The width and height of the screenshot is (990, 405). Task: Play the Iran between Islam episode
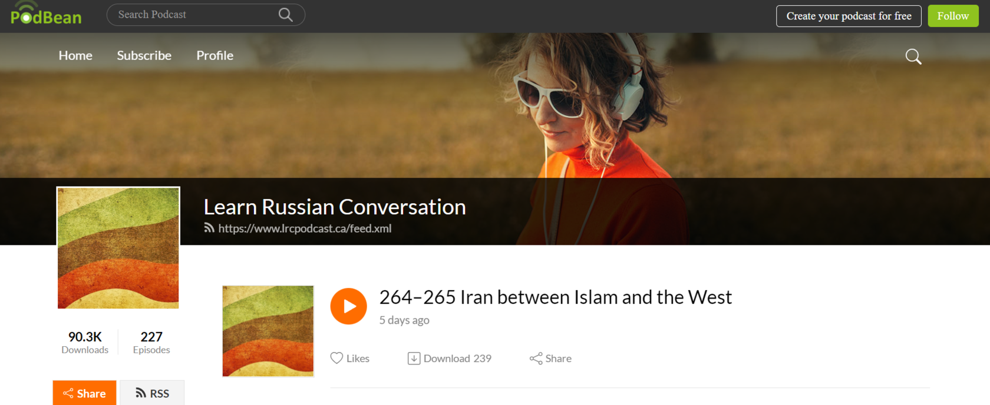click(x=348, y=306)
